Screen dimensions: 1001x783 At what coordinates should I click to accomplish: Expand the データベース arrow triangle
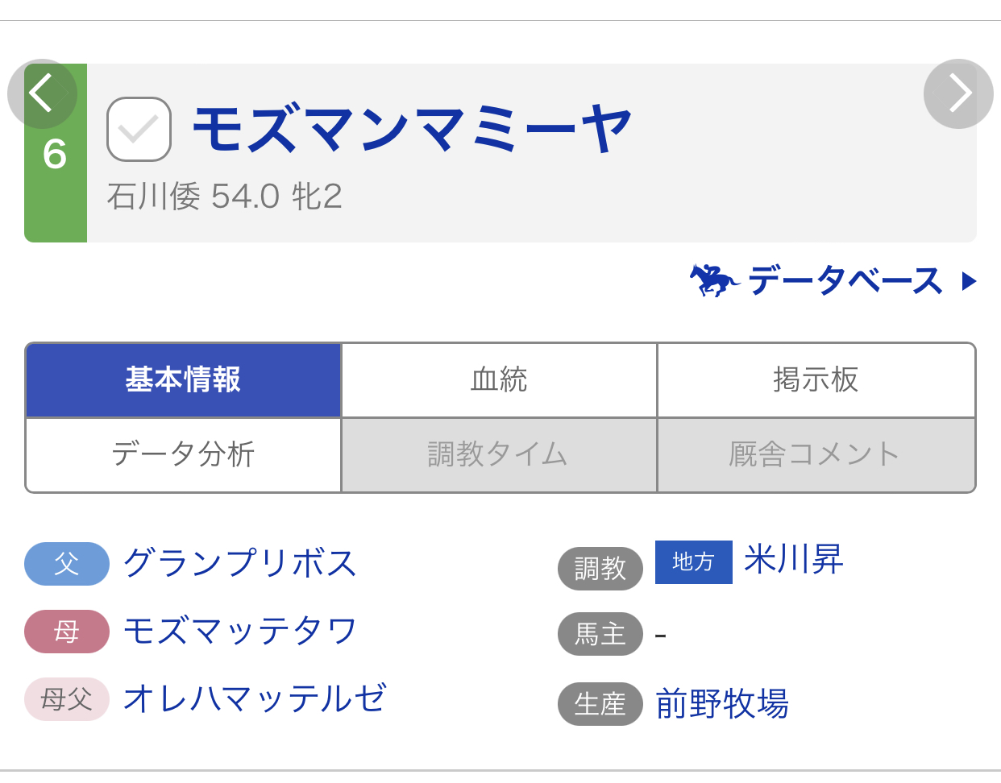tap(969, 281)
